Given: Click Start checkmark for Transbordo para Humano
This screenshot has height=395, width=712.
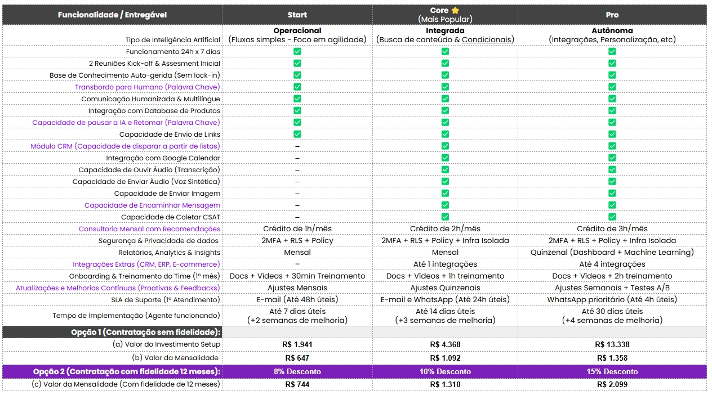Looking at the screenshot, I should (297, 87).
